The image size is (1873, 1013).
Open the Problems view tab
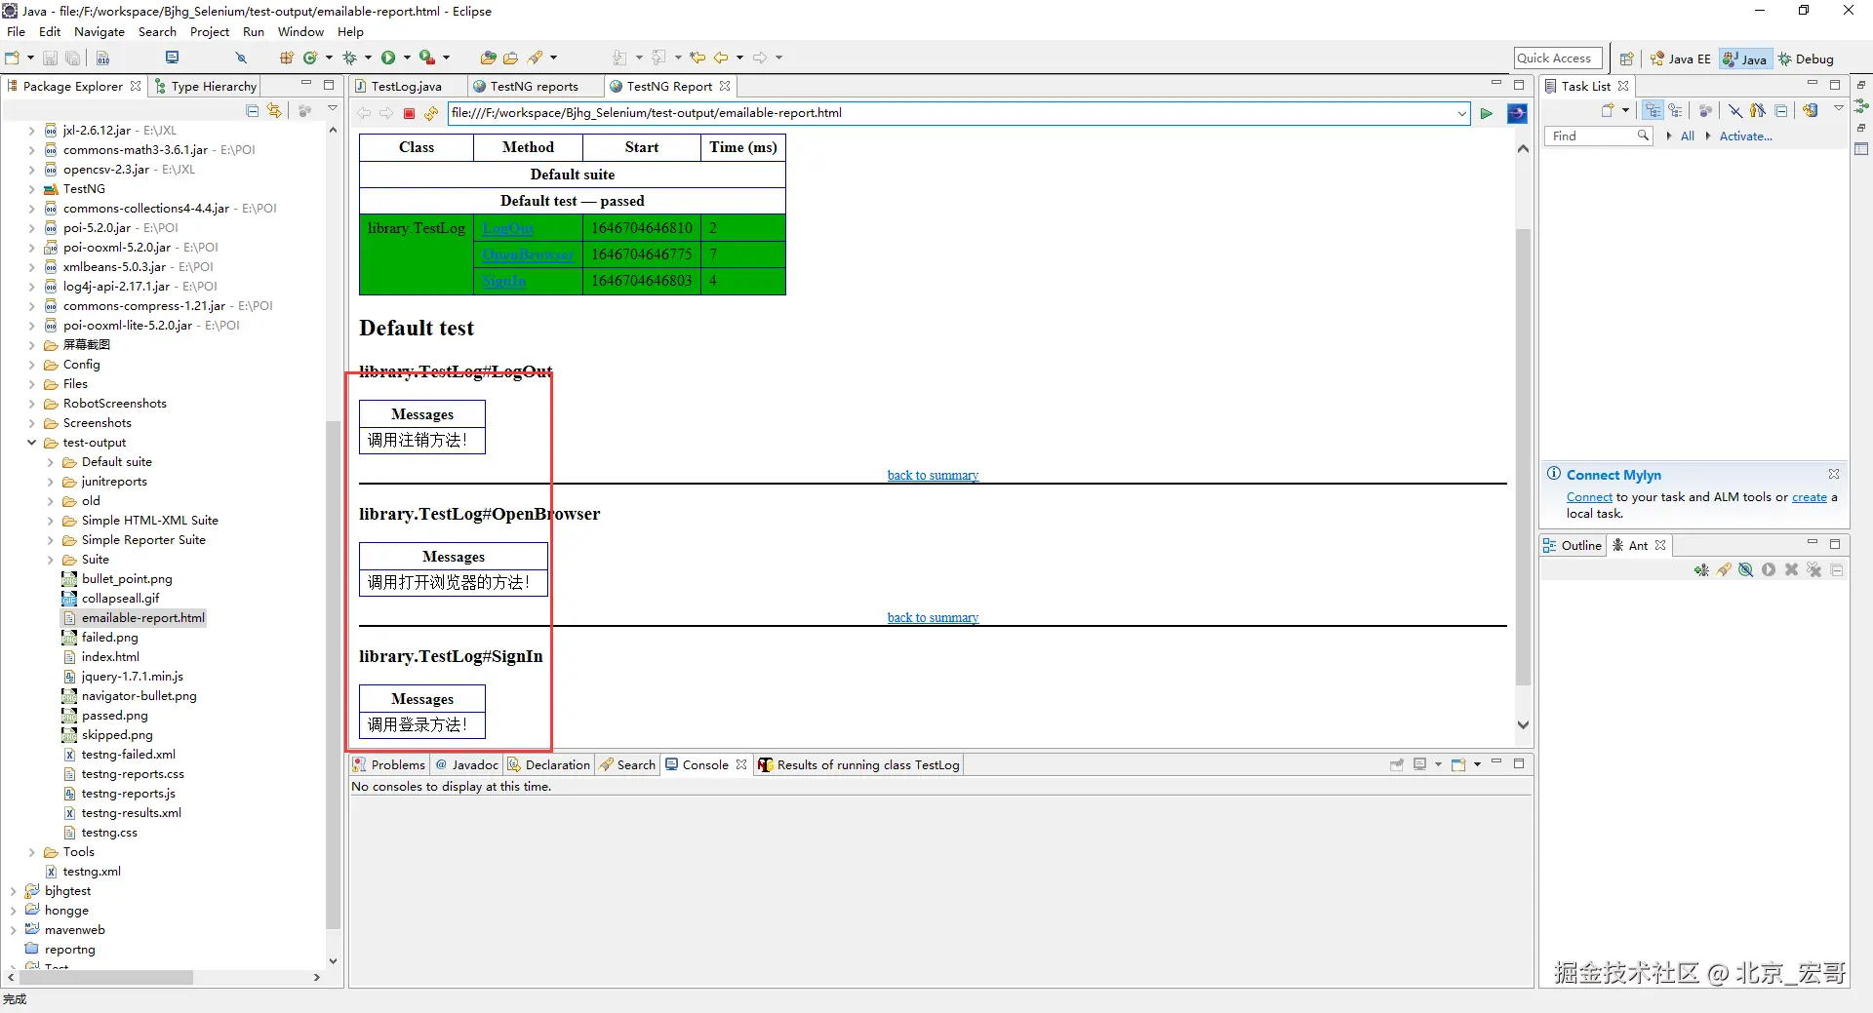point(389,764)
